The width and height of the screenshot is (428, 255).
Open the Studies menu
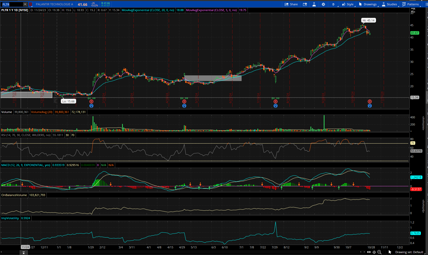pos(390,4)
